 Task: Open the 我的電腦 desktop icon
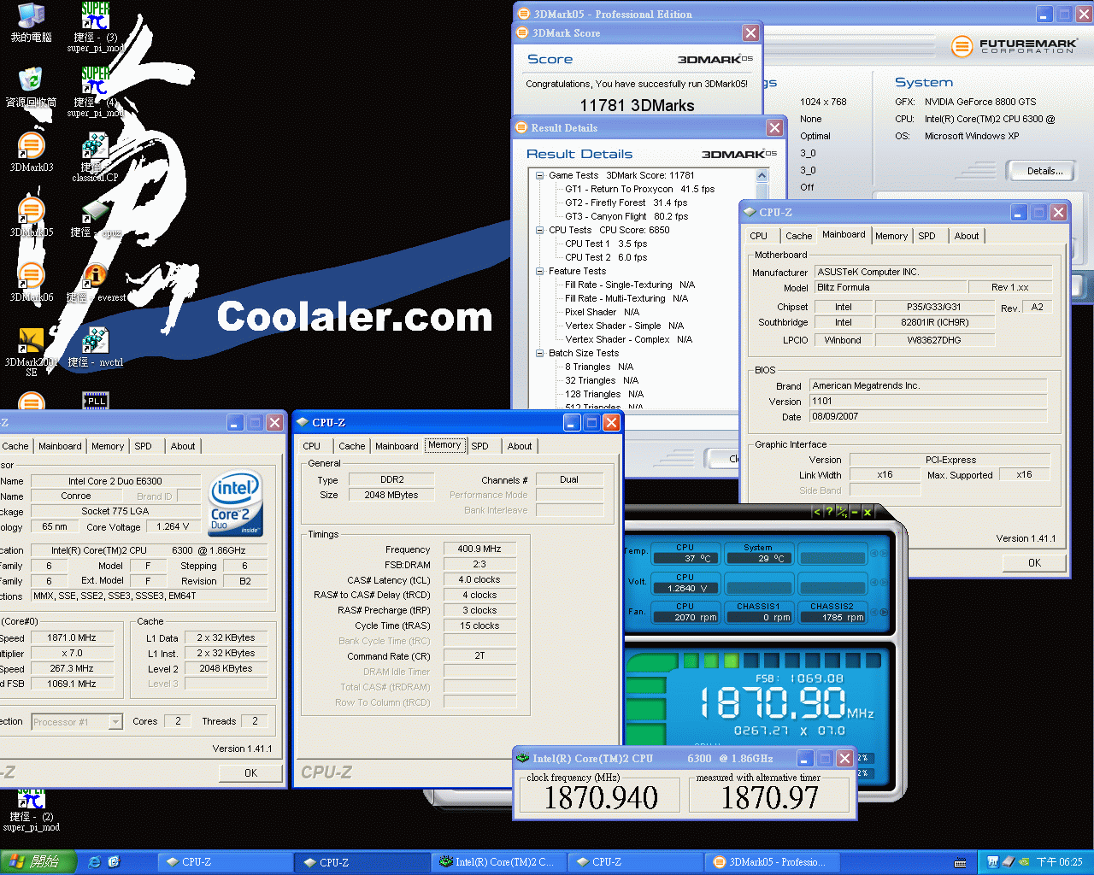point(31,22)
